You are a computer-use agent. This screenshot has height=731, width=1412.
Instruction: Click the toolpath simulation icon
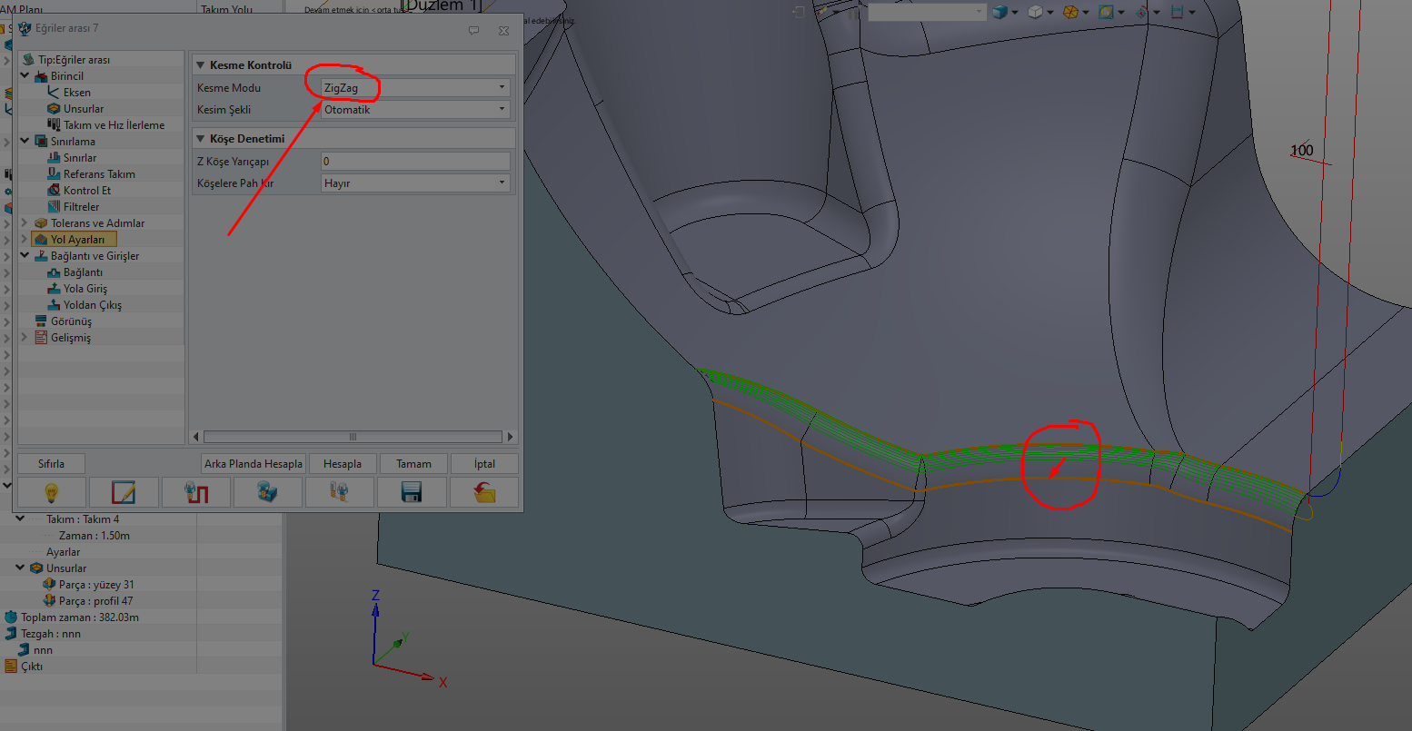[x=196, y=492]
